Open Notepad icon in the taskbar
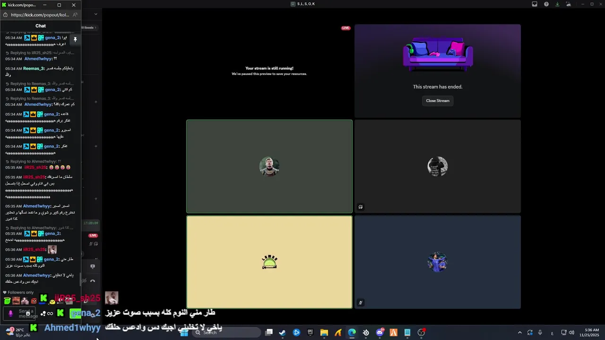This screenshot has width=605, height=340. (407, 332)
